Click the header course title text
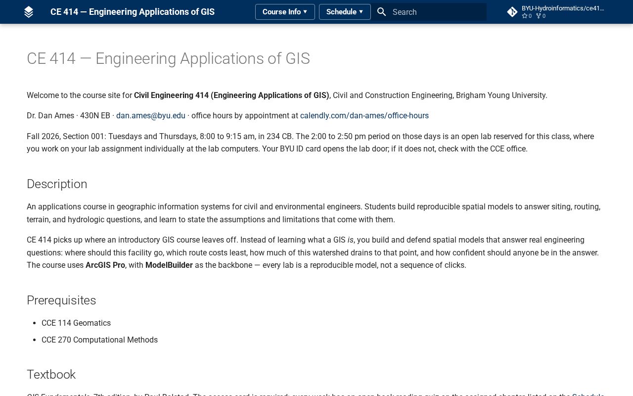This screenshot has width=633, height=396. coord(133,12)
